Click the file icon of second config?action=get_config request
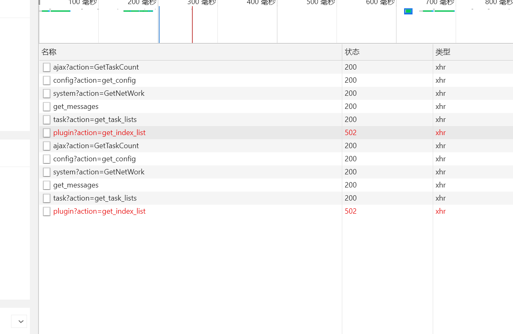The height and width of the screenshot is (334, 513). [47, 159]
